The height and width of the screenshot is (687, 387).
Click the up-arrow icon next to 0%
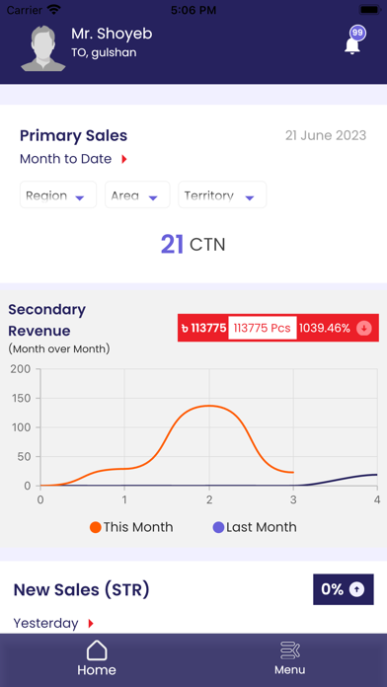[356, 589]
